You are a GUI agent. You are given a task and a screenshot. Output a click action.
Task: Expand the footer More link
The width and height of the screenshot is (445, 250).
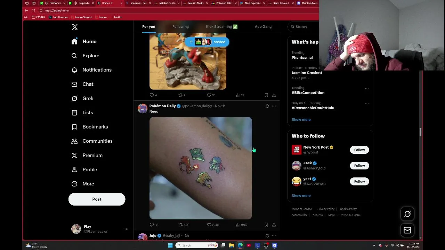[333, 215]
